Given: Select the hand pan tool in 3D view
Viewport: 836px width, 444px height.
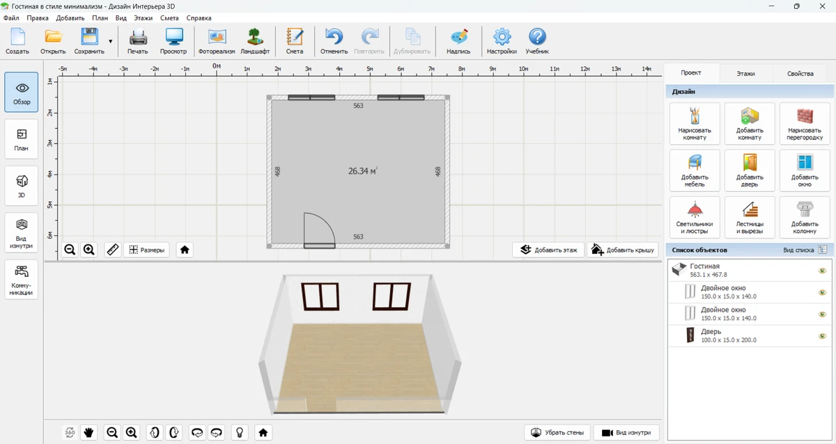Looking at the screenshot, I should point(88,432).
